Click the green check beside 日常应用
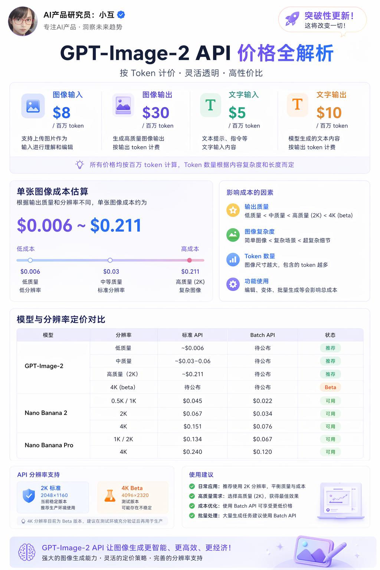Image resolution: width=380 pixels, height=570 pixels. tap(192, 486)
